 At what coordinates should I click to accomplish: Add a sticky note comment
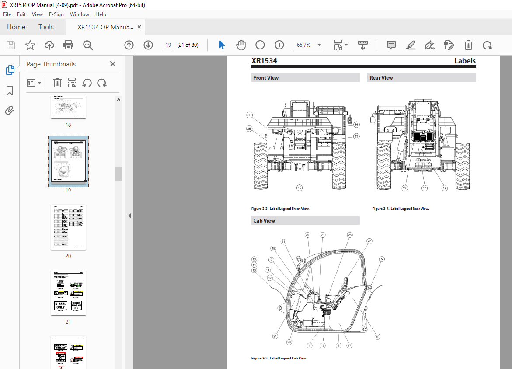tap(390, 45)
